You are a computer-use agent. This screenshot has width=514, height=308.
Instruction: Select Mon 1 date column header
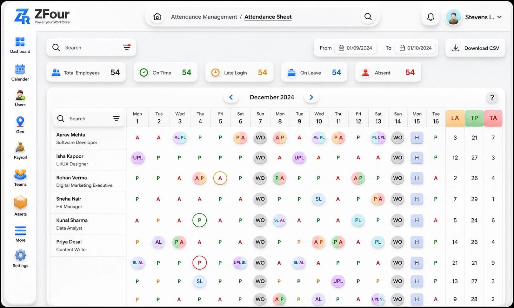(137, 118)
